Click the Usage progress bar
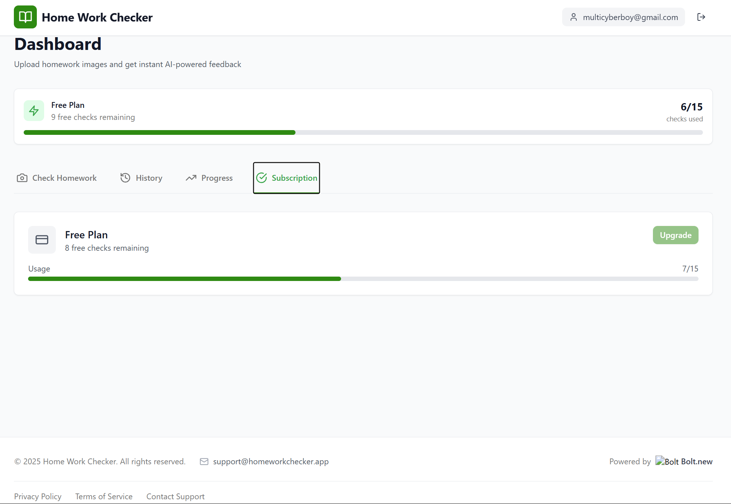This screenshot has width=731, height=504. point(363,279)
